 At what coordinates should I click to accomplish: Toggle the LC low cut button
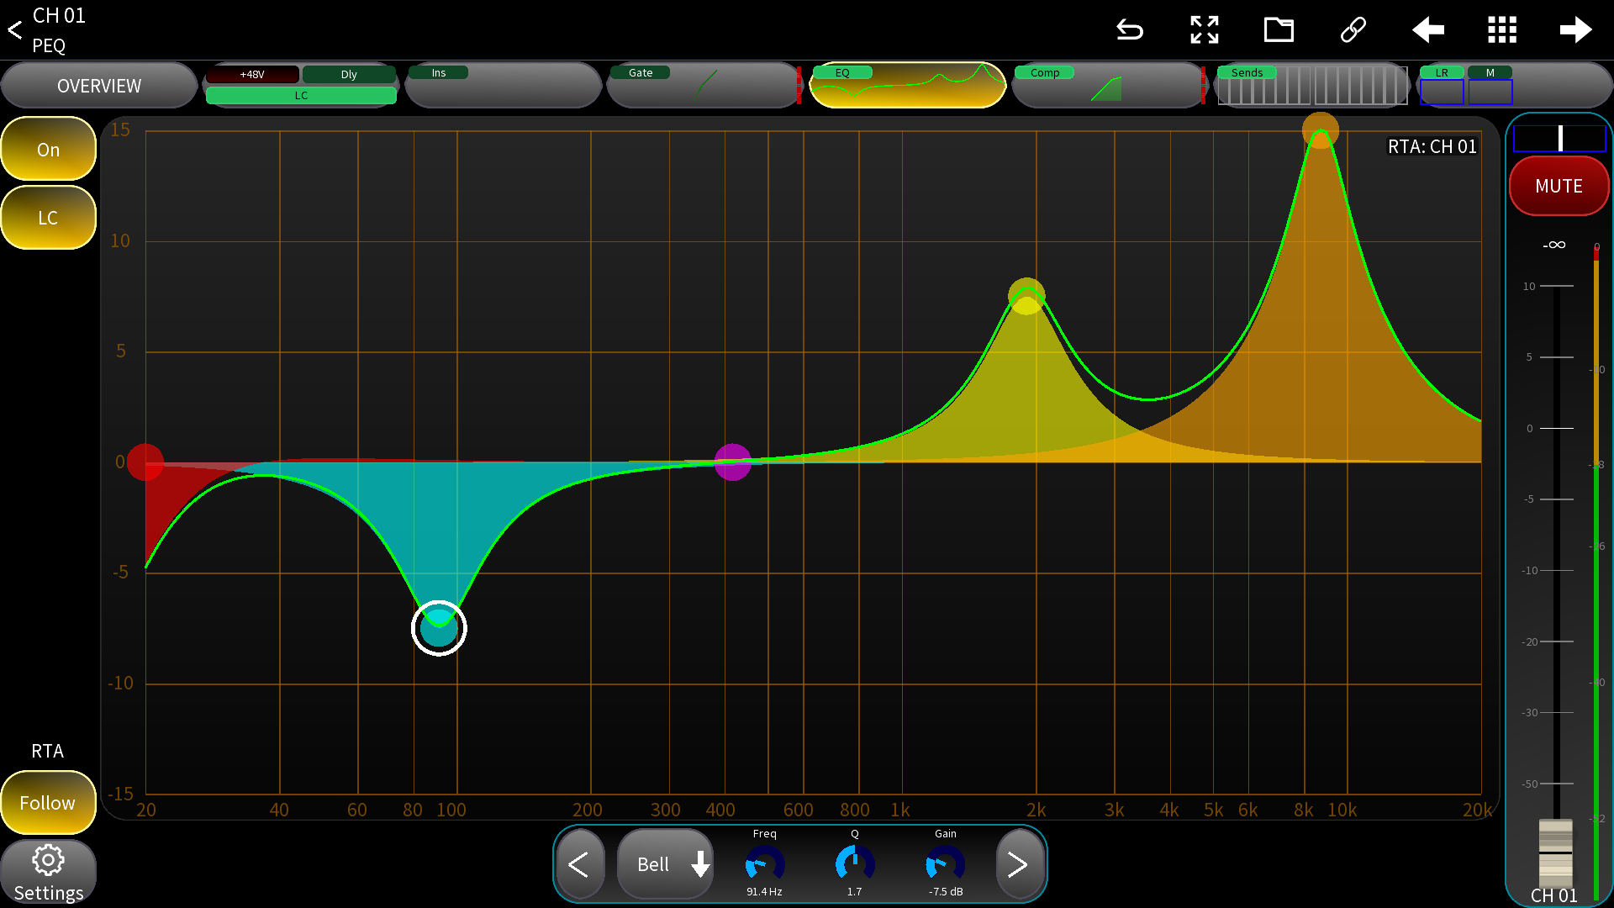click(48, 218)
